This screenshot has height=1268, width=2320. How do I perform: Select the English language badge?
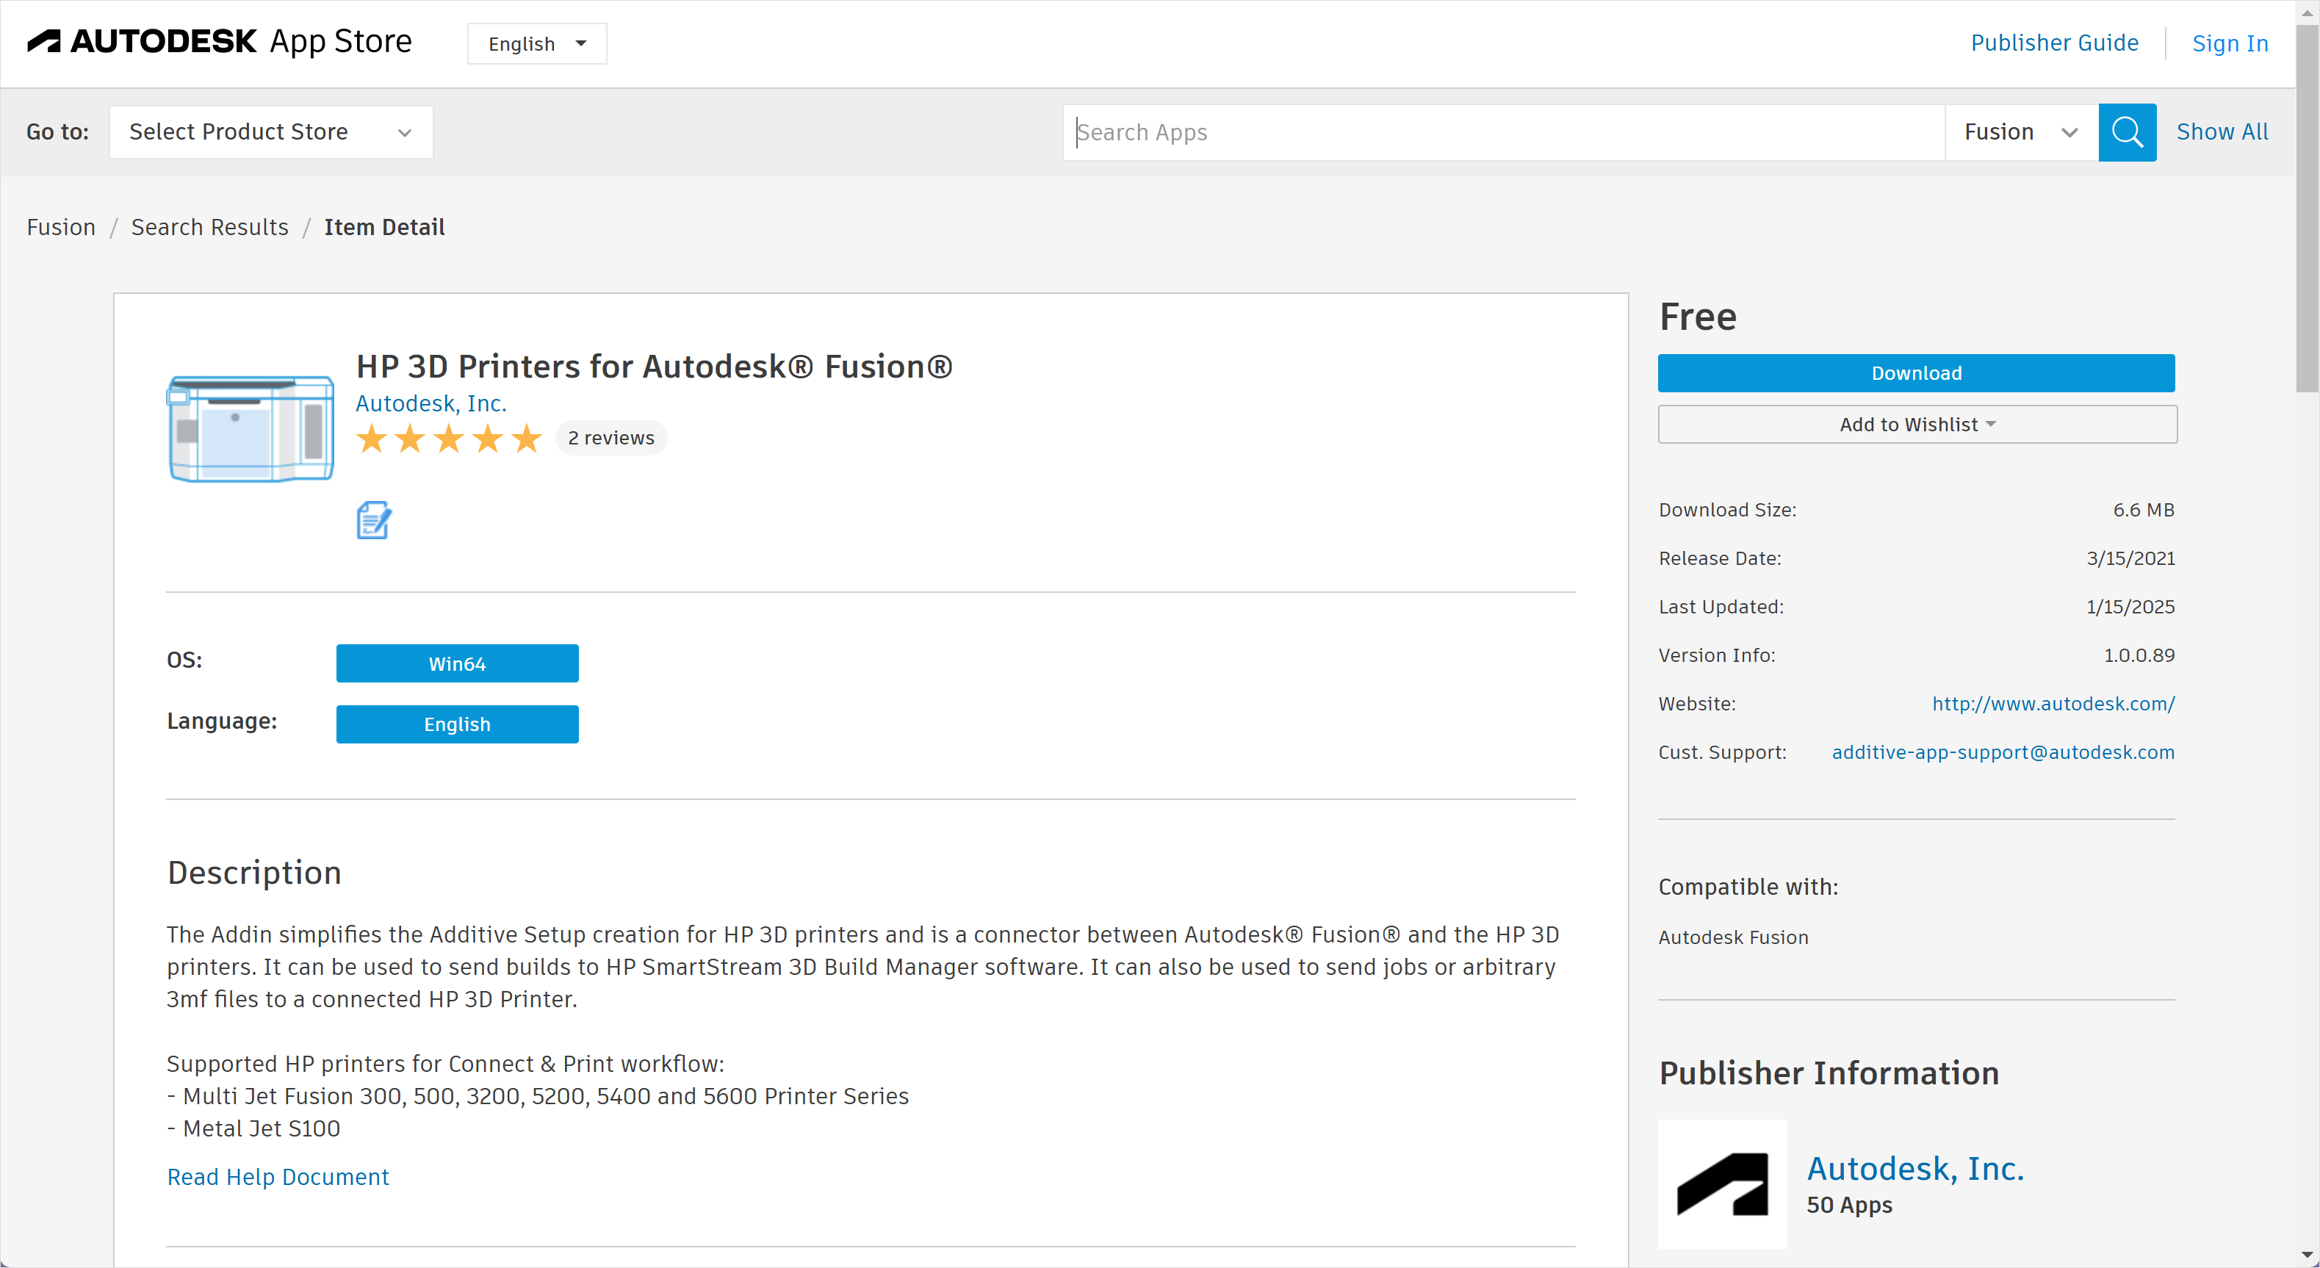click(x=457, y=723)
